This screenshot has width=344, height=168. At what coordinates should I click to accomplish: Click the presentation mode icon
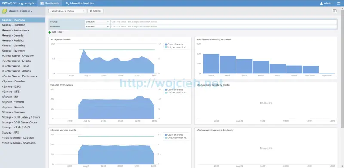tap(335, 11)
